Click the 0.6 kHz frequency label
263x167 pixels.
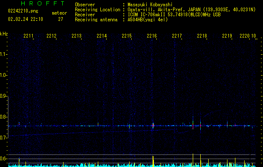click(3, 159)
